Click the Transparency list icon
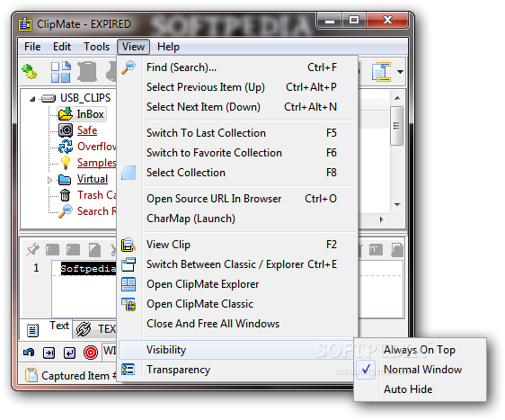Image resolution: width=505 pixels, height=420 pixels. [128, 370]
